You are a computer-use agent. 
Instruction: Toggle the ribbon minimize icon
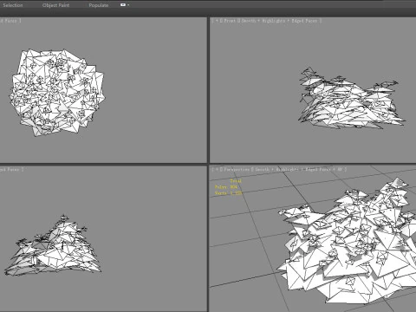pos(123,5)
